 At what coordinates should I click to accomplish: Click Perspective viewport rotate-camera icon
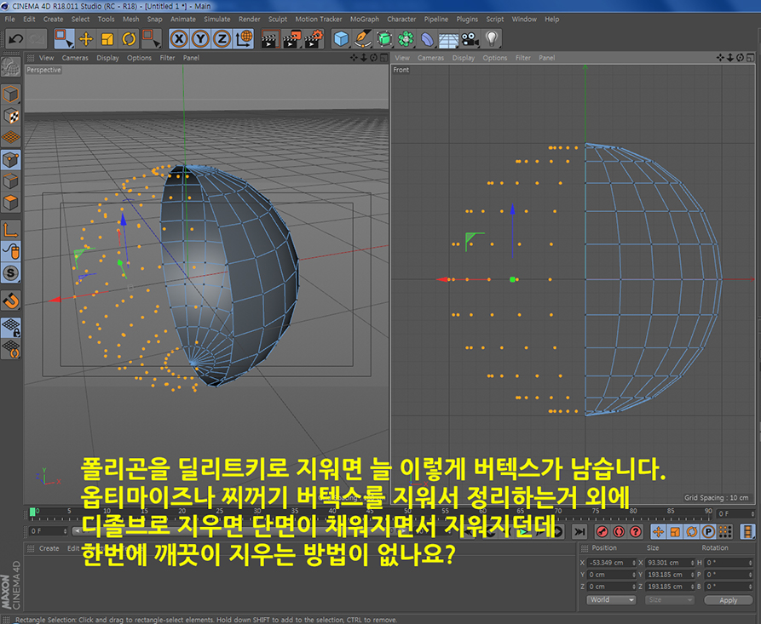[x=374, y=58]
